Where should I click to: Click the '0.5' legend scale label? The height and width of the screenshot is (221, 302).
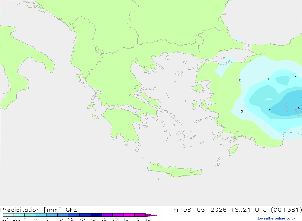[16, 219]
